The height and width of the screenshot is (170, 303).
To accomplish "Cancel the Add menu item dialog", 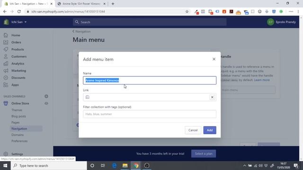I will [x=193, y=130].
